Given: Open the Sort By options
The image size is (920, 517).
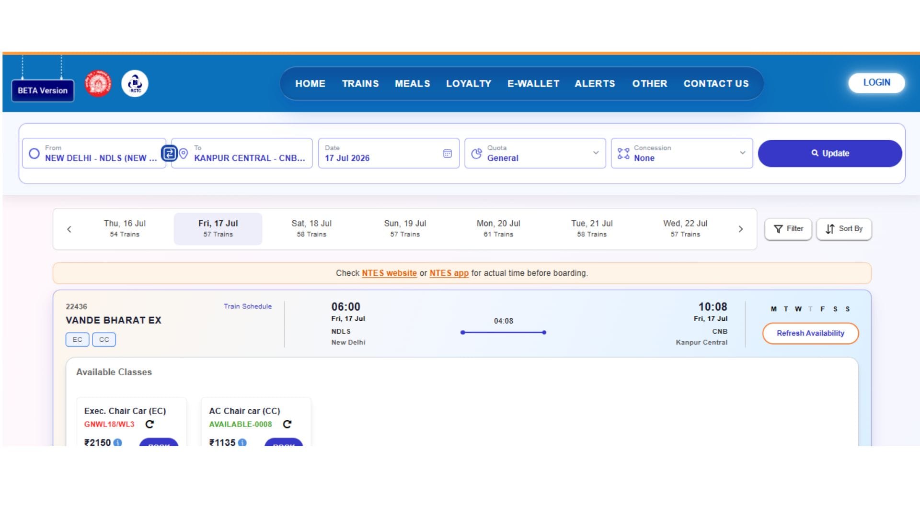Looking at the screenshot, I should (844, 229).
